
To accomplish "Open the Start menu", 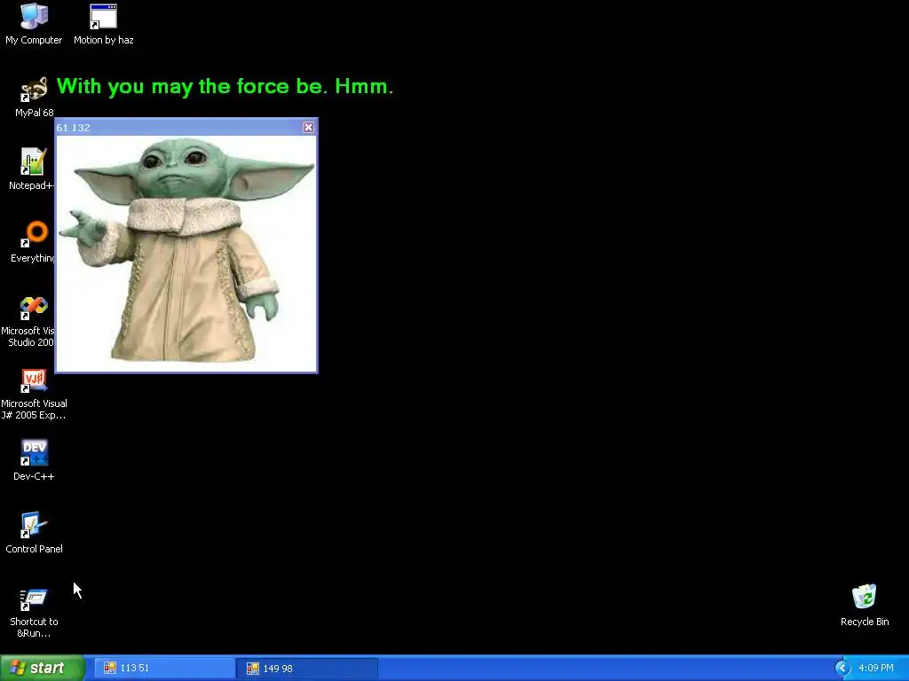I will tap(43, 668).
